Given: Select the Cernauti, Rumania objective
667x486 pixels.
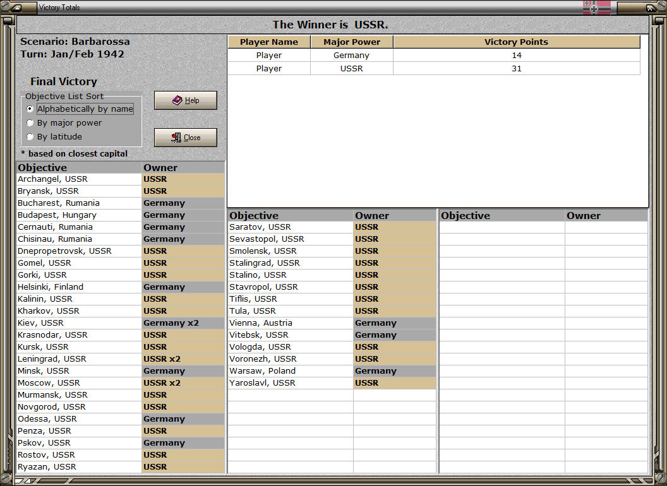Looking at the screenshot, I should click(x=79, y=227).
